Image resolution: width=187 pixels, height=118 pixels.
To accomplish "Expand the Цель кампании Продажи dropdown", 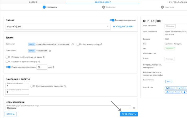I will point(68,108).
